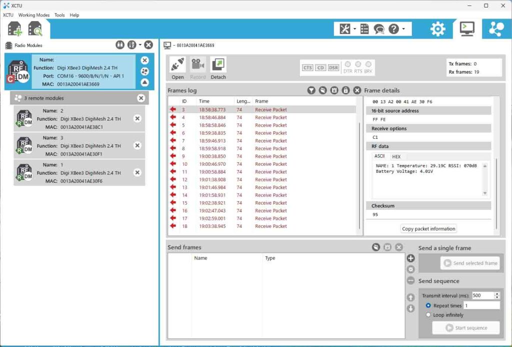Click the sort modules icon in Radio Modules header
The height and width of the screenshot is (347, 512).
[132, 45]
